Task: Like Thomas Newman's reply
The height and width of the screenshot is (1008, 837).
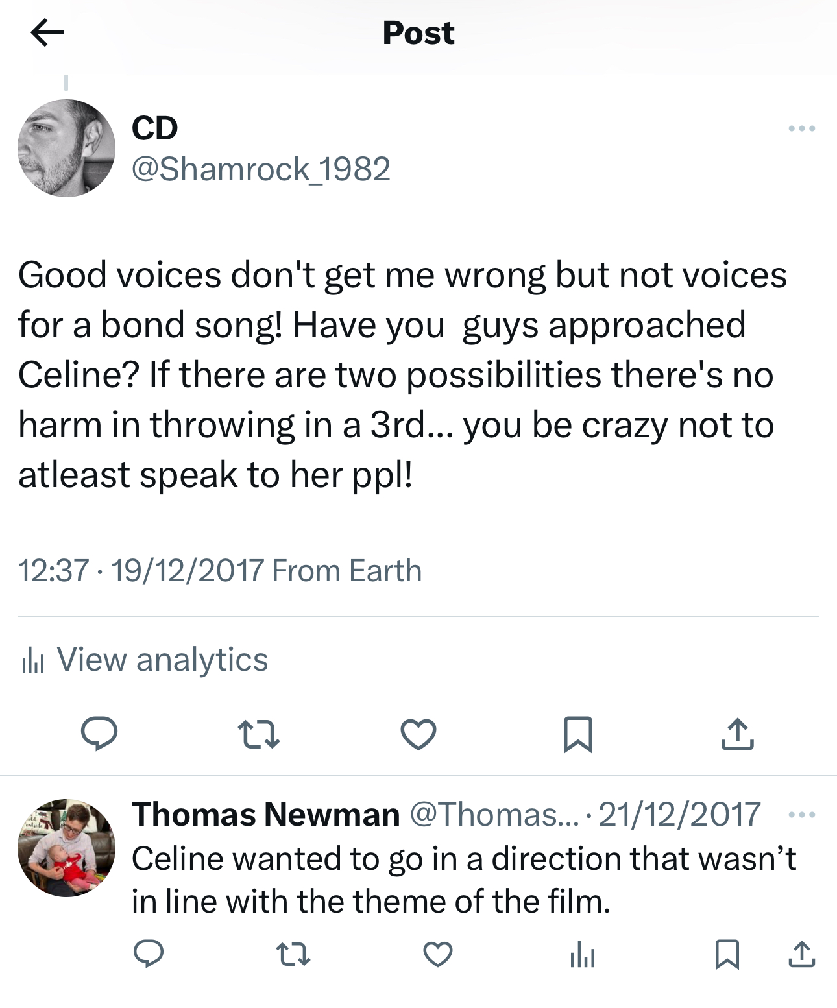Action: tap(438, 955)
